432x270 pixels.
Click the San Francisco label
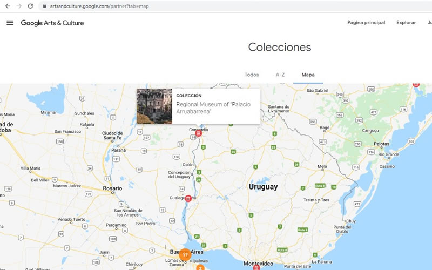pos(67,131)
